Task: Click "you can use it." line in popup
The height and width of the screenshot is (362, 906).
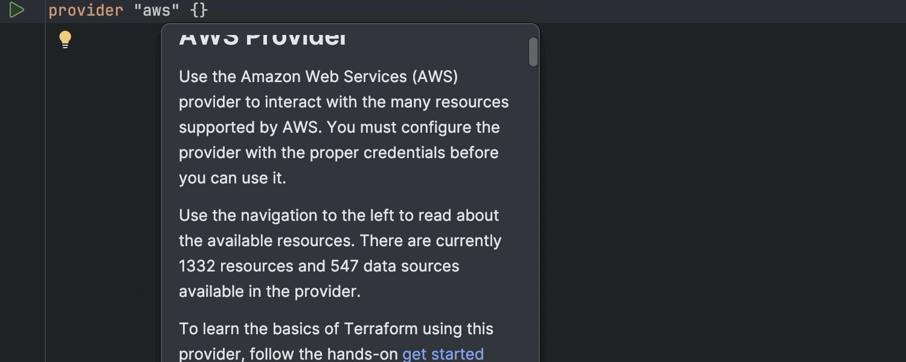Action: pos(232,178)
